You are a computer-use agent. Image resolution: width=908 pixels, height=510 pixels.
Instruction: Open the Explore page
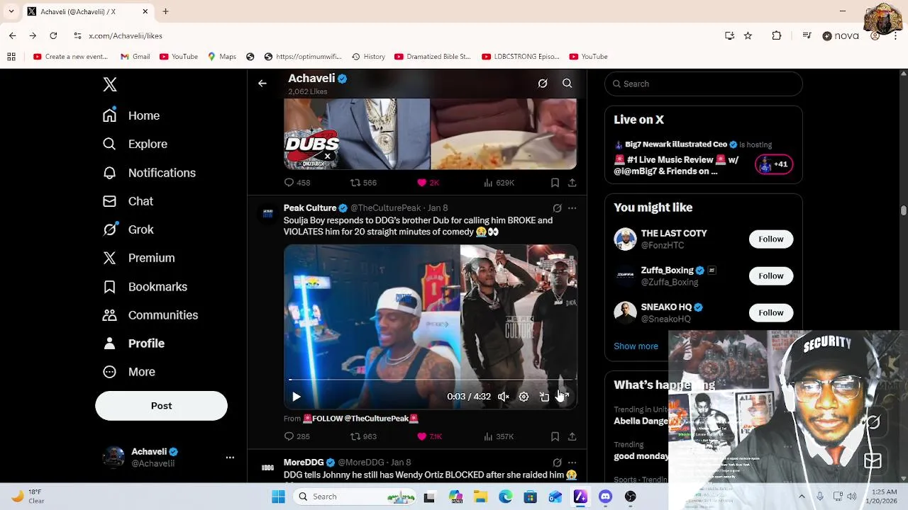point(135,144)
